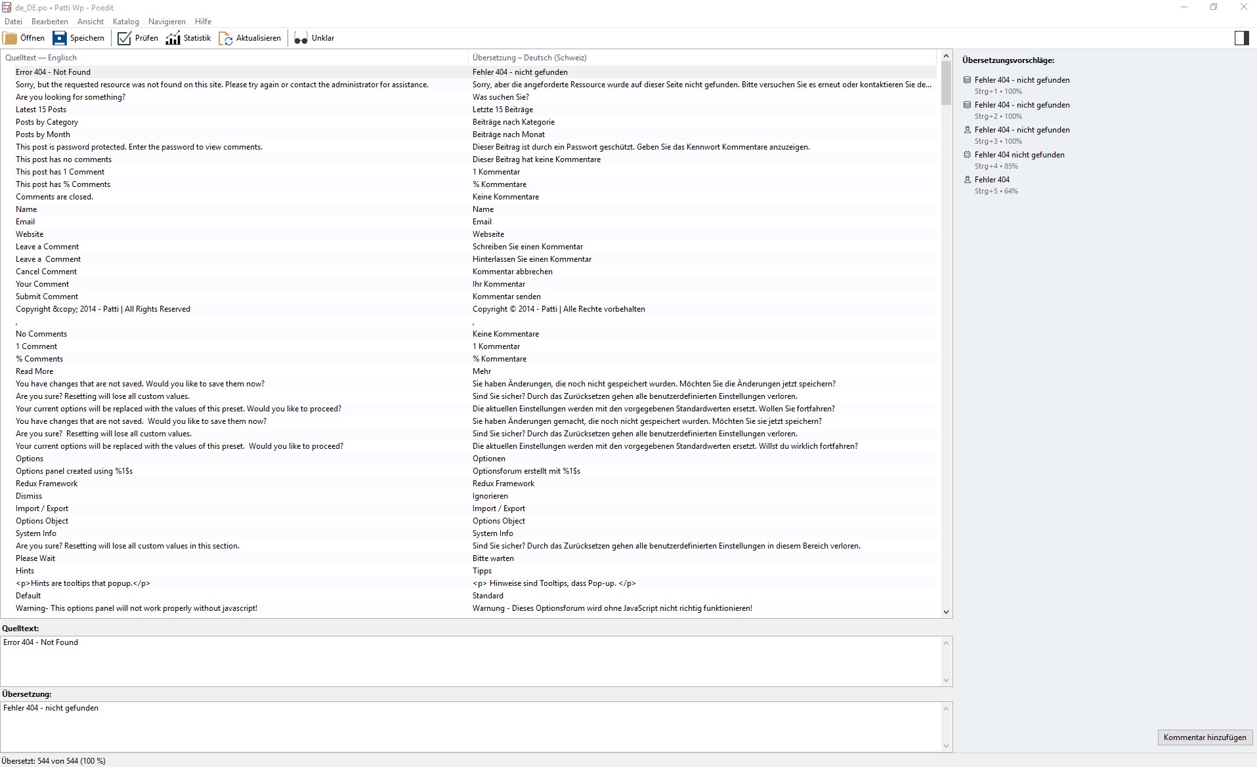Open the Hilfe menu
Screen dimensions: 1257x767
[203, 22]
